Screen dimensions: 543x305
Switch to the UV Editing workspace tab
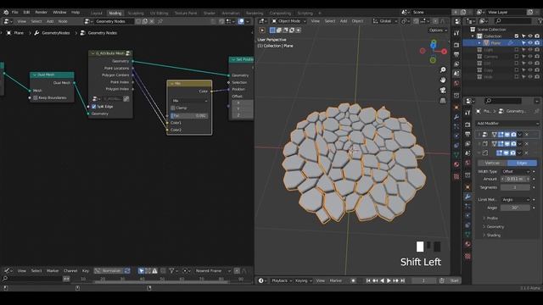pyautogui.click(x=159, y=14)
